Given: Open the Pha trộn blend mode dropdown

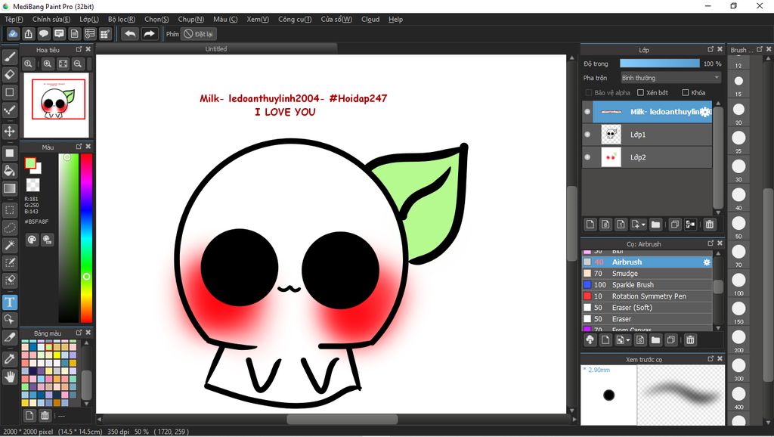Looking at the screenshot, I should click(x=670, y=78).
